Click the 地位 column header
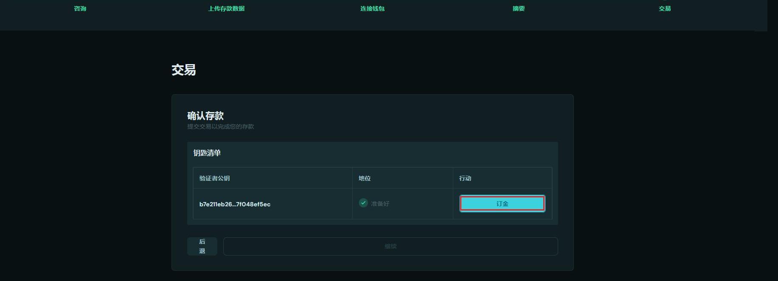Viewport: 778px width, 281px height. tap(365, 178)
